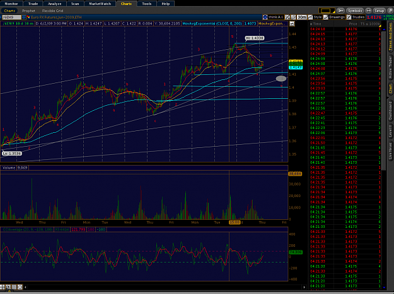Open the Analyze tab
This screenshot has width=394, height=294.
coord(54,4)
